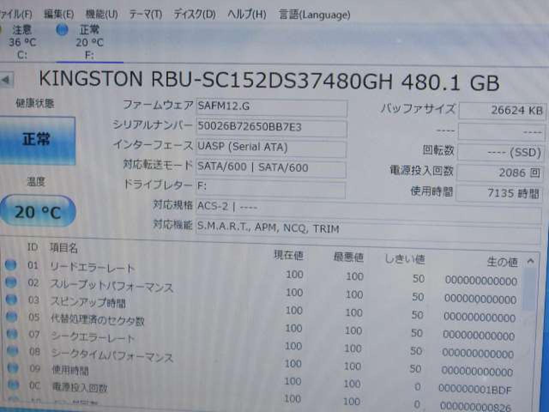Screen dimensions: 549x412
Task: Switch to the C: drive tab
Action: pyautogui.click(x=22, y=42)
